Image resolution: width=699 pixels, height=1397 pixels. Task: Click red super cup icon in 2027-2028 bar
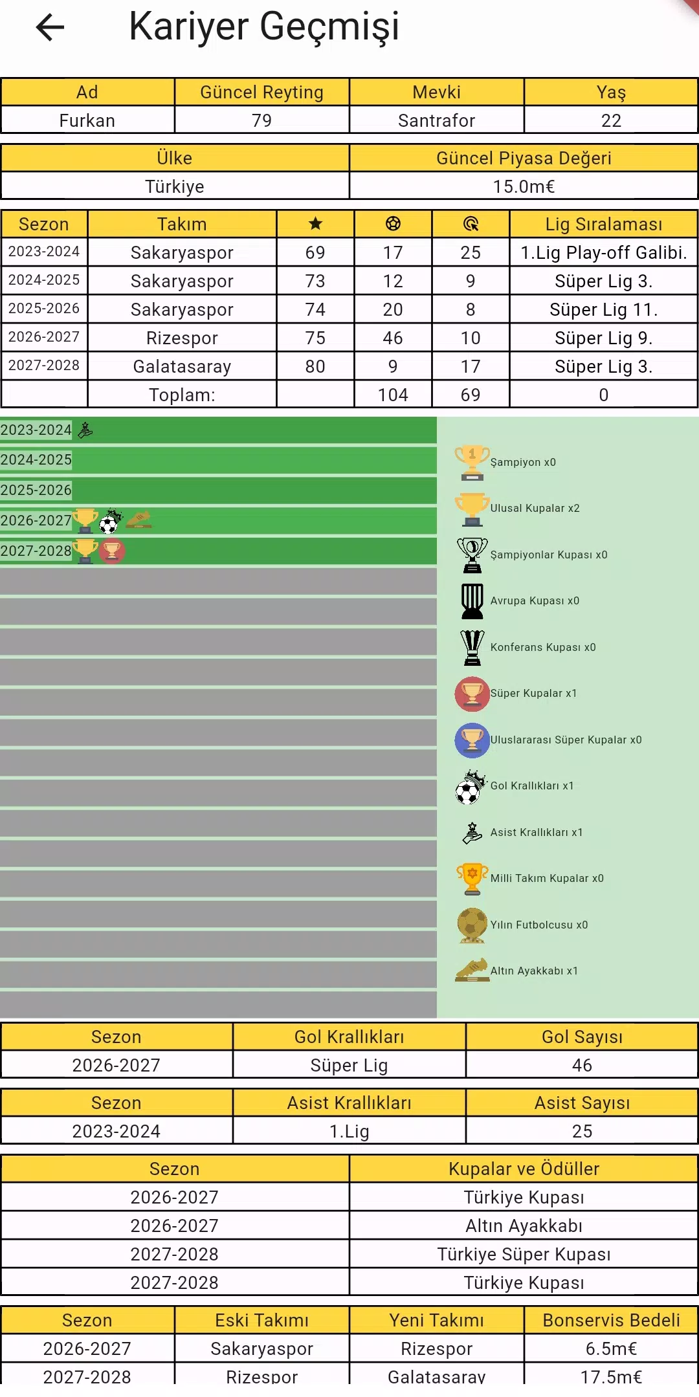coord(111,551)
